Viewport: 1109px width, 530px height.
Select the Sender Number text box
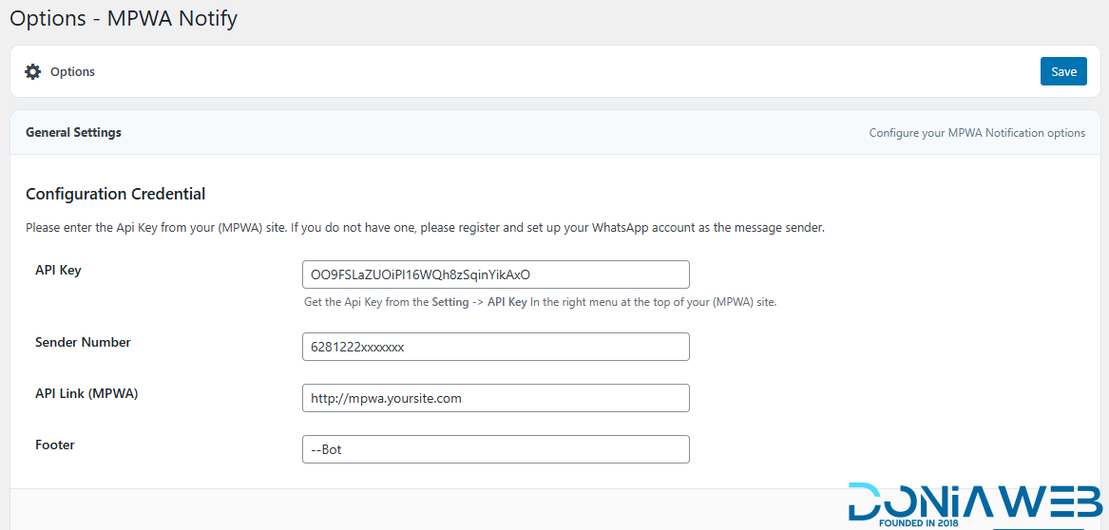pos(496,347)
